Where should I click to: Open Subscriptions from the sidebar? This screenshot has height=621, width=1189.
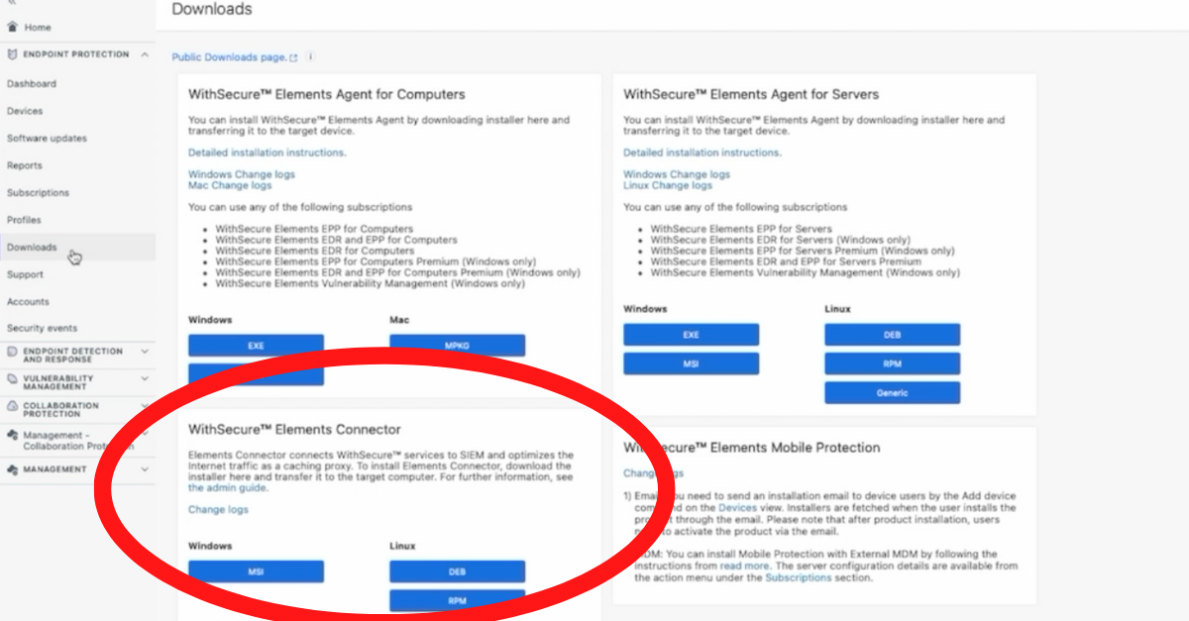pyautogui.click(x=38, y=193)
